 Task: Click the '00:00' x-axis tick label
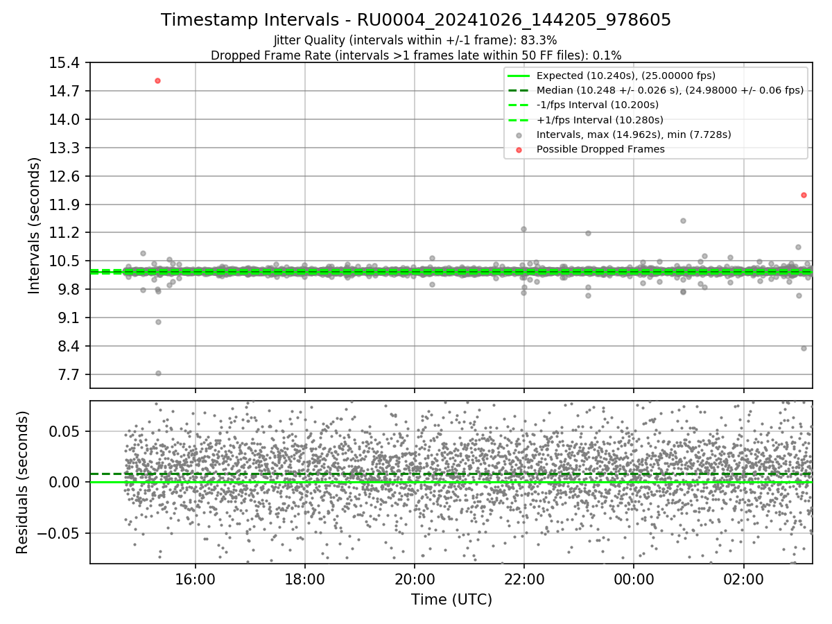634,578
